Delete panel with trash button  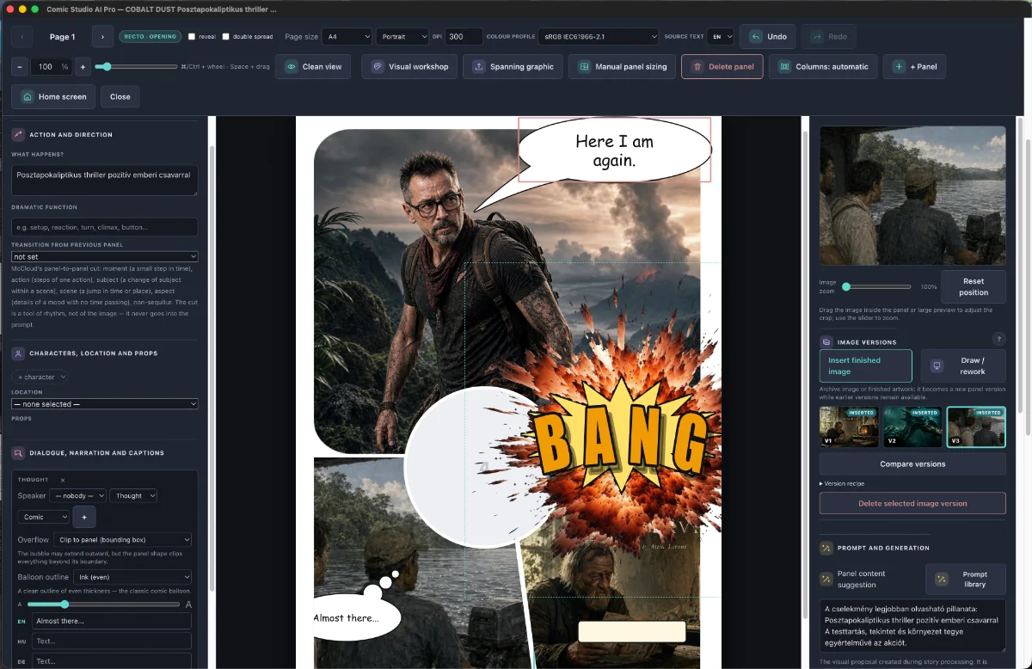pyautogui.click(x=722, y=66)
